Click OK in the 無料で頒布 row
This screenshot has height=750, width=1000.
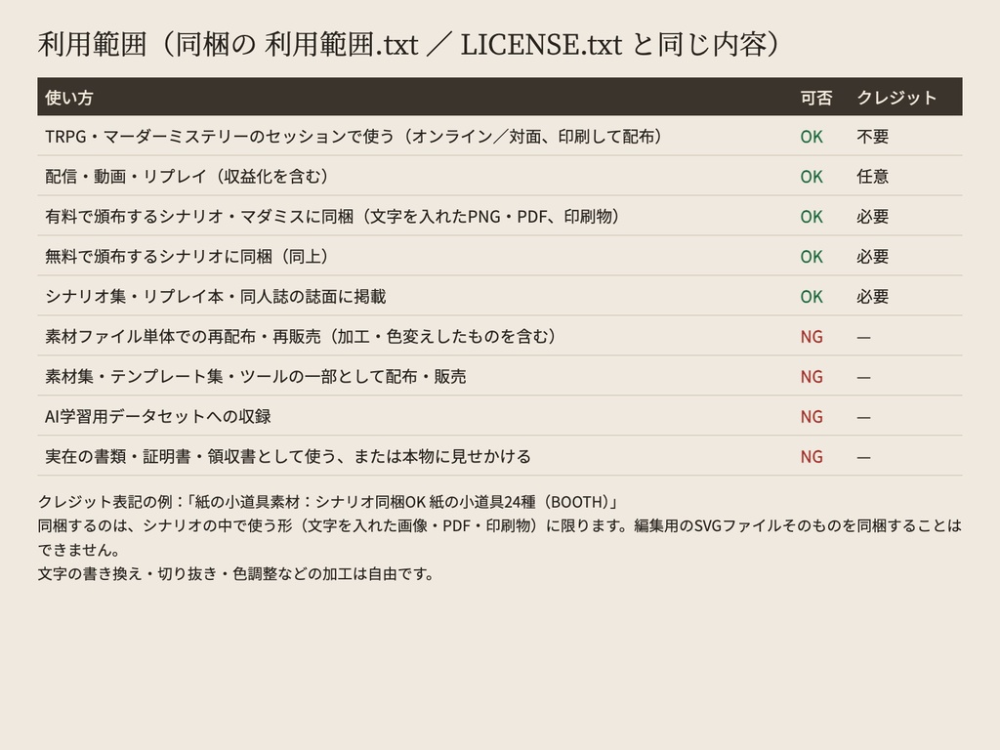(812, 257)
